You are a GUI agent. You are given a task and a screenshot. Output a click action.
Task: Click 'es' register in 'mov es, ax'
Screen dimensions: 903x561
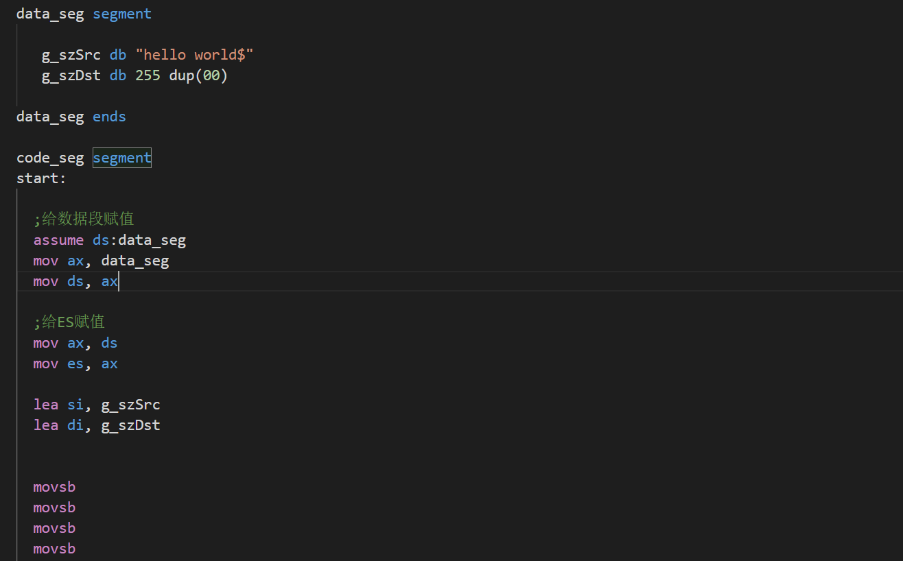click(x=75, y=363)
